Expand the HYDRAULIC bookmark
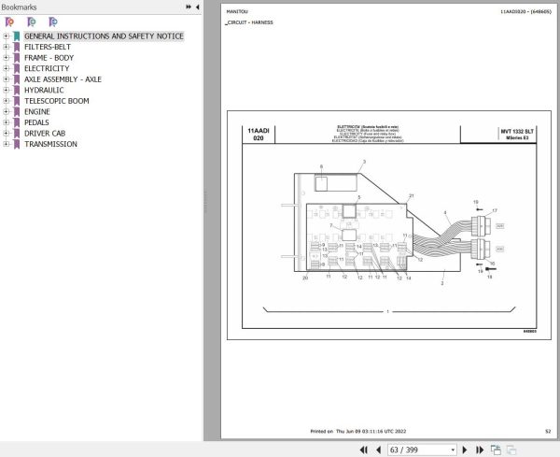The image size is (560, 457). (6, 90)
